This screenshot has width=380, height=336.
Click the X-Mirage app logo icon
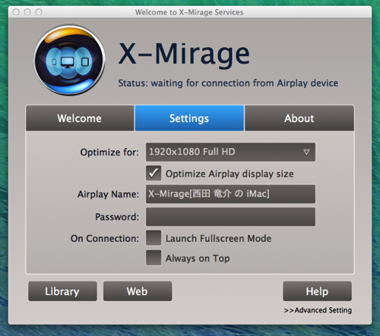pos(70,60)
